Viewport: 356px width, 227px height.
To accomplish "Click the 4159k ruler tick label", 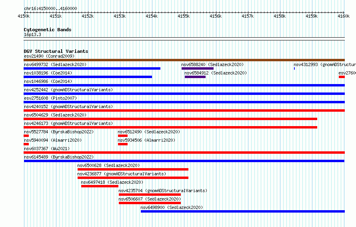I will tap(312, 16).
